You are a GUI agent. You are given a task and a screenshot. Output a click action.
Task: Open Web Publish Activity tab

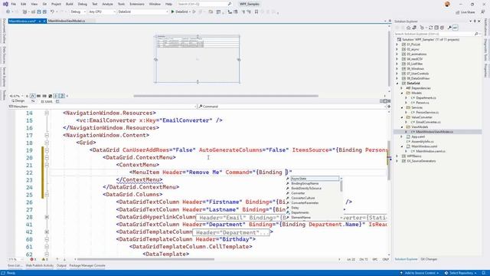pyautogui.click(x=39, y=265)
